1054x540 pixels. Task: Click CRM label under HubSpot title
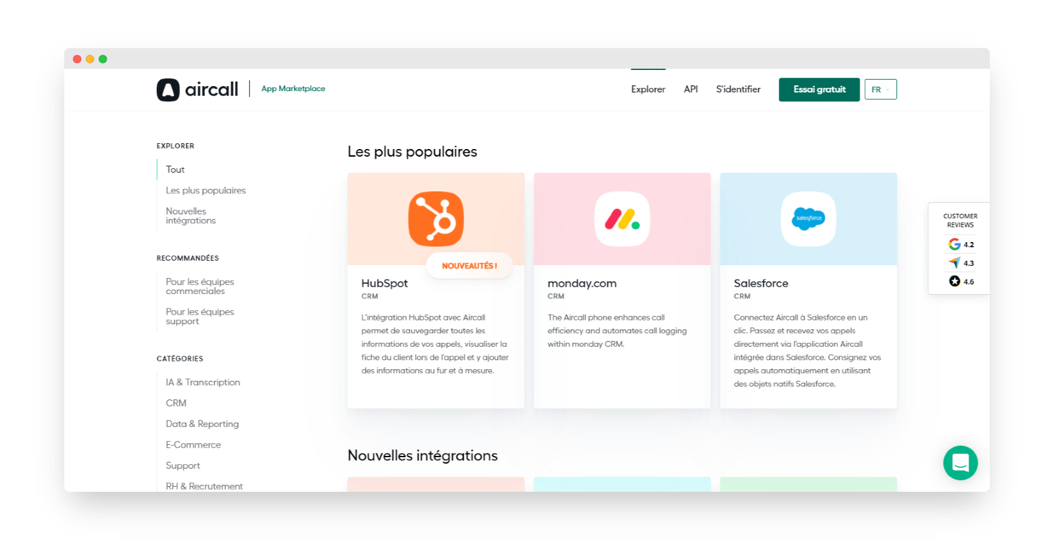click(x=370, y=297)
